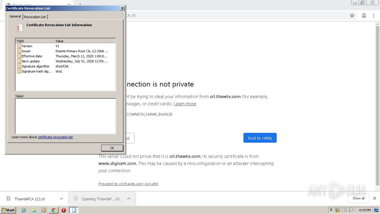Select the active CRL dialog taskbar button
The height and width of the screenshot is (214, 380).
click(x=74, y=210)
